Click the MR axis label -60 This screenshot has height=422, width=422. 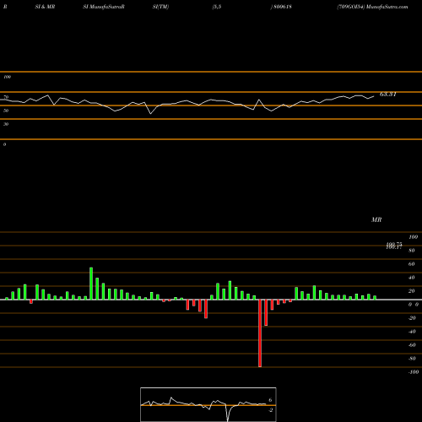[x=412, y=345]
